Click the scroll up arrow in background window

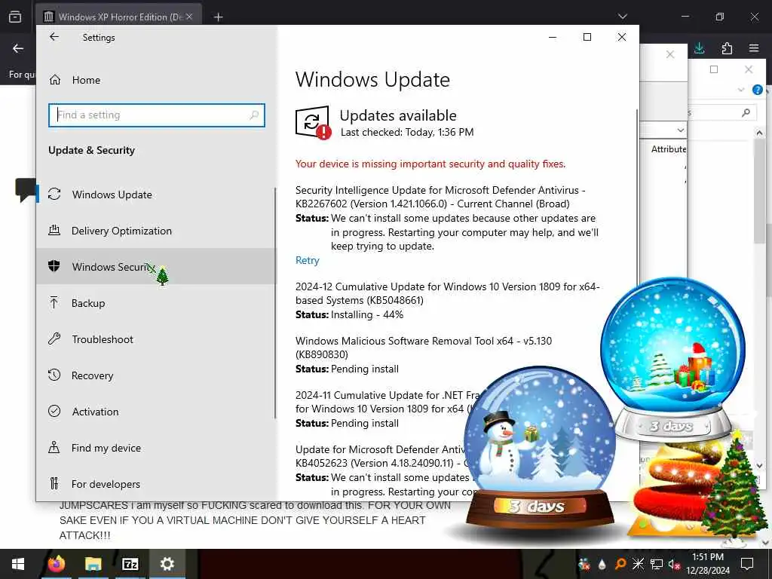tap(759, 133)
